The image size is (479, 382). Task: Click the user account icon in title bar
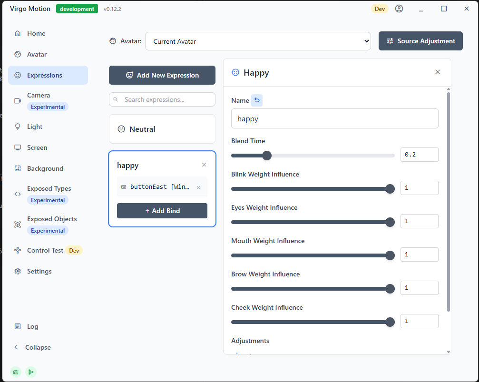399,9
